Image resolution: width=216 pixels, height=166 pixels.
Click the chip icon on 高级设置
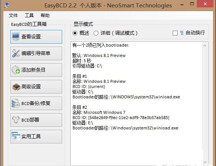pyautogui.click(x=16, y=87)
